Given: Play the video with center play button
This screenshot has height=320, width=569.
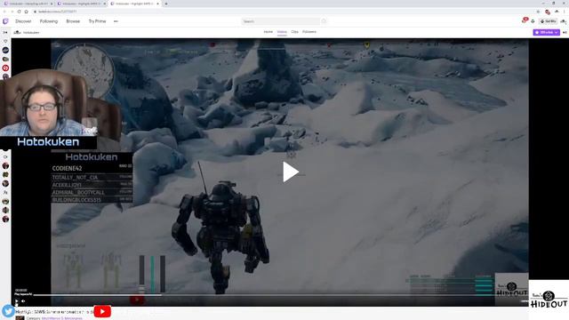Looking at the screenshot, I should tap(291, 172).
